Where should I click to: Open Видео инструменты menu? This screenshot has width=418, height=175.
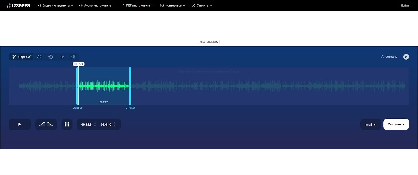coord(55,5)
